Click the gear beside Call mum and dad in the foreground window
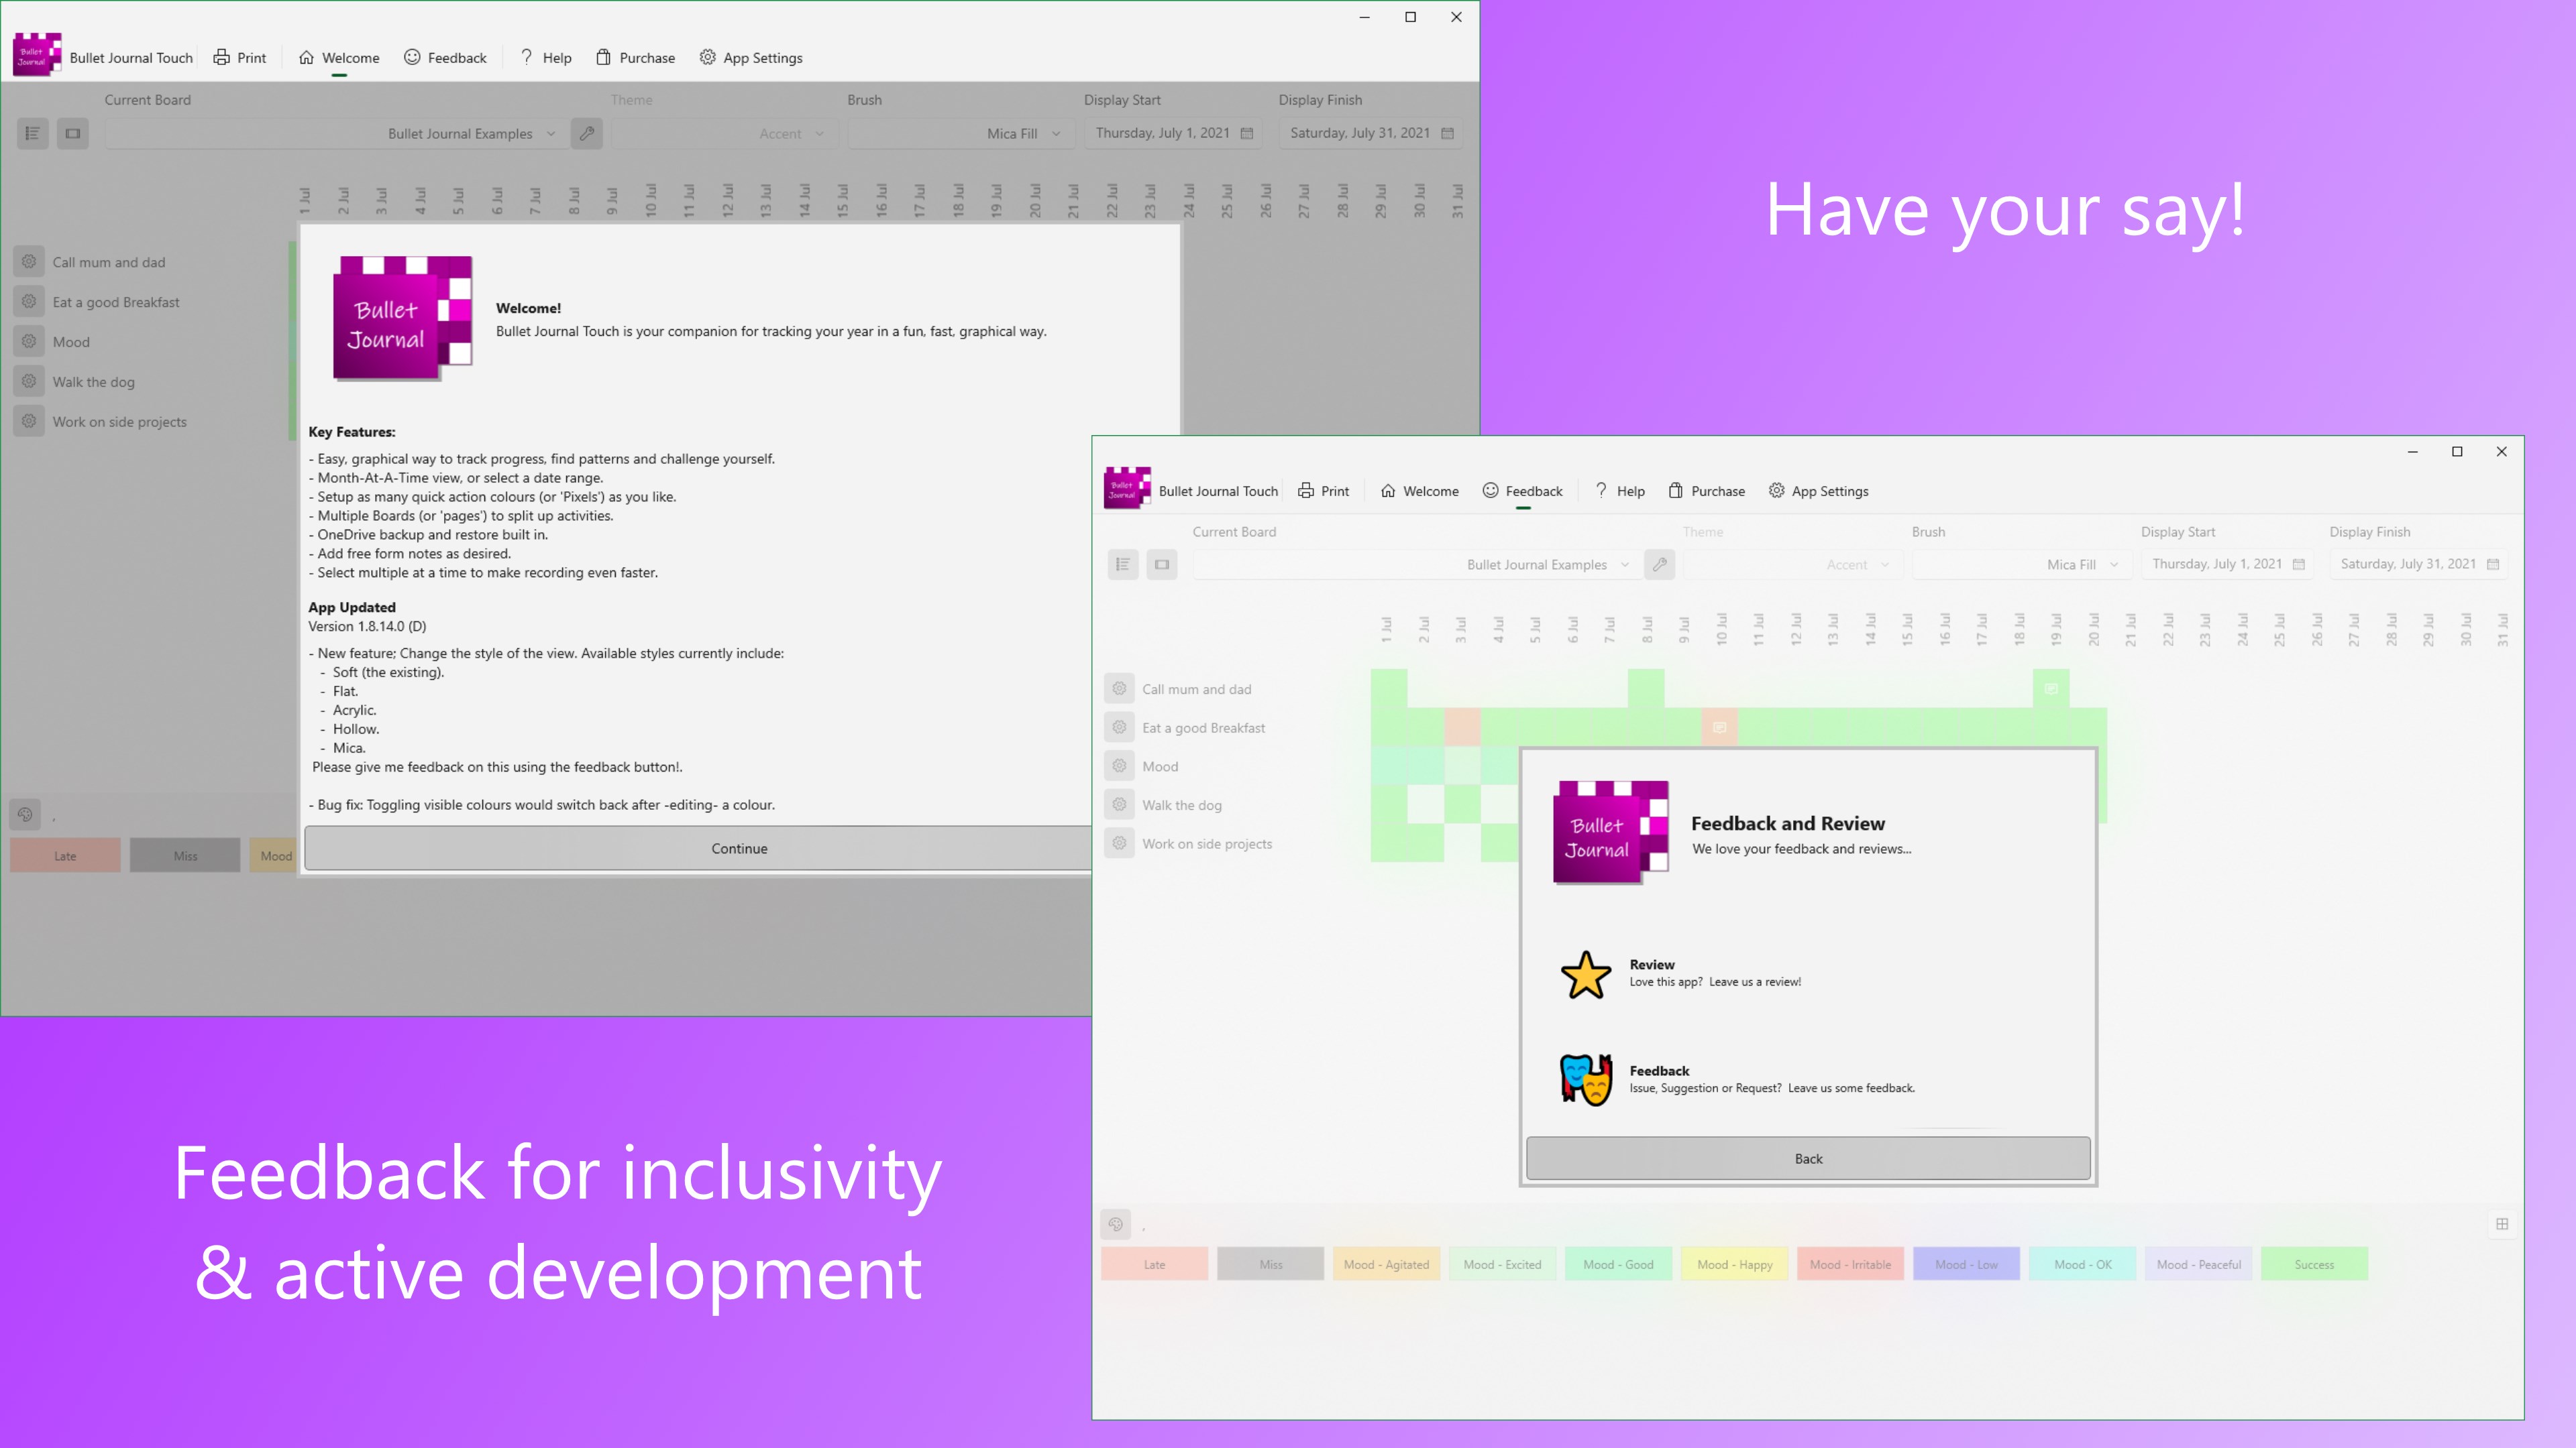This screenshot has width=2576, height=1448. [x=1119, y=688]
